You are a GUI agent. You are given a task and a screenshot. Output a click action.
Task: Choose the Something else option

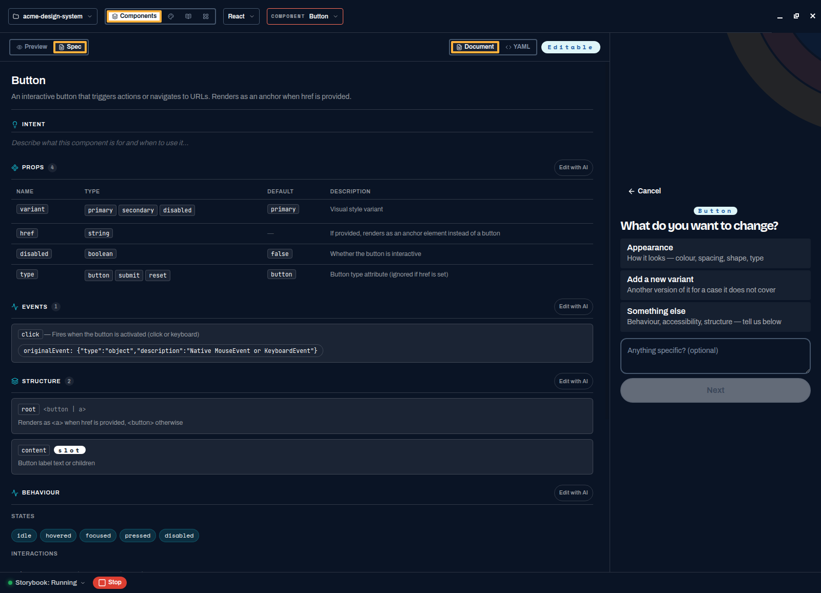pyautogui.click(x=715, y=317)
